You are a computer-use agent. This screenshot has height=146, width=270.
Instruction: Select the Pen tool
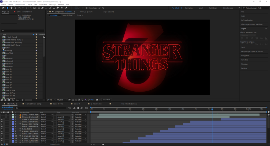[x=42, y=8]
